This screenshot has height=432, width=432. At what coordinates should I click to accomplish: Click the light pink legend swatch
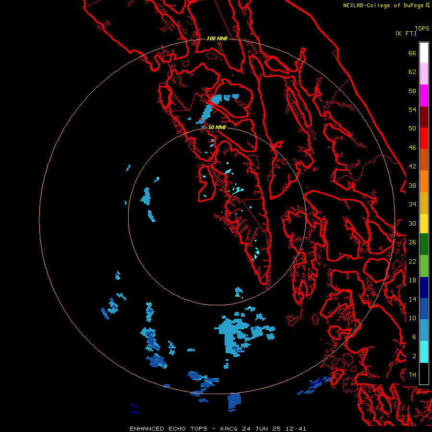coord(424,74)
